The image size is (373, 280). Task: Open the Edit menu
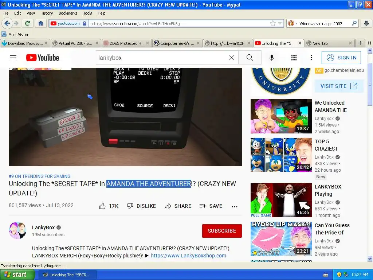(17, 13)
